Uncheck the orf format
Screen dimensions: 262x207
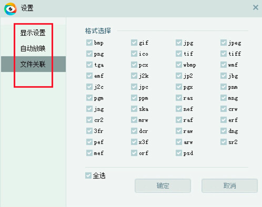pos(134,153)
